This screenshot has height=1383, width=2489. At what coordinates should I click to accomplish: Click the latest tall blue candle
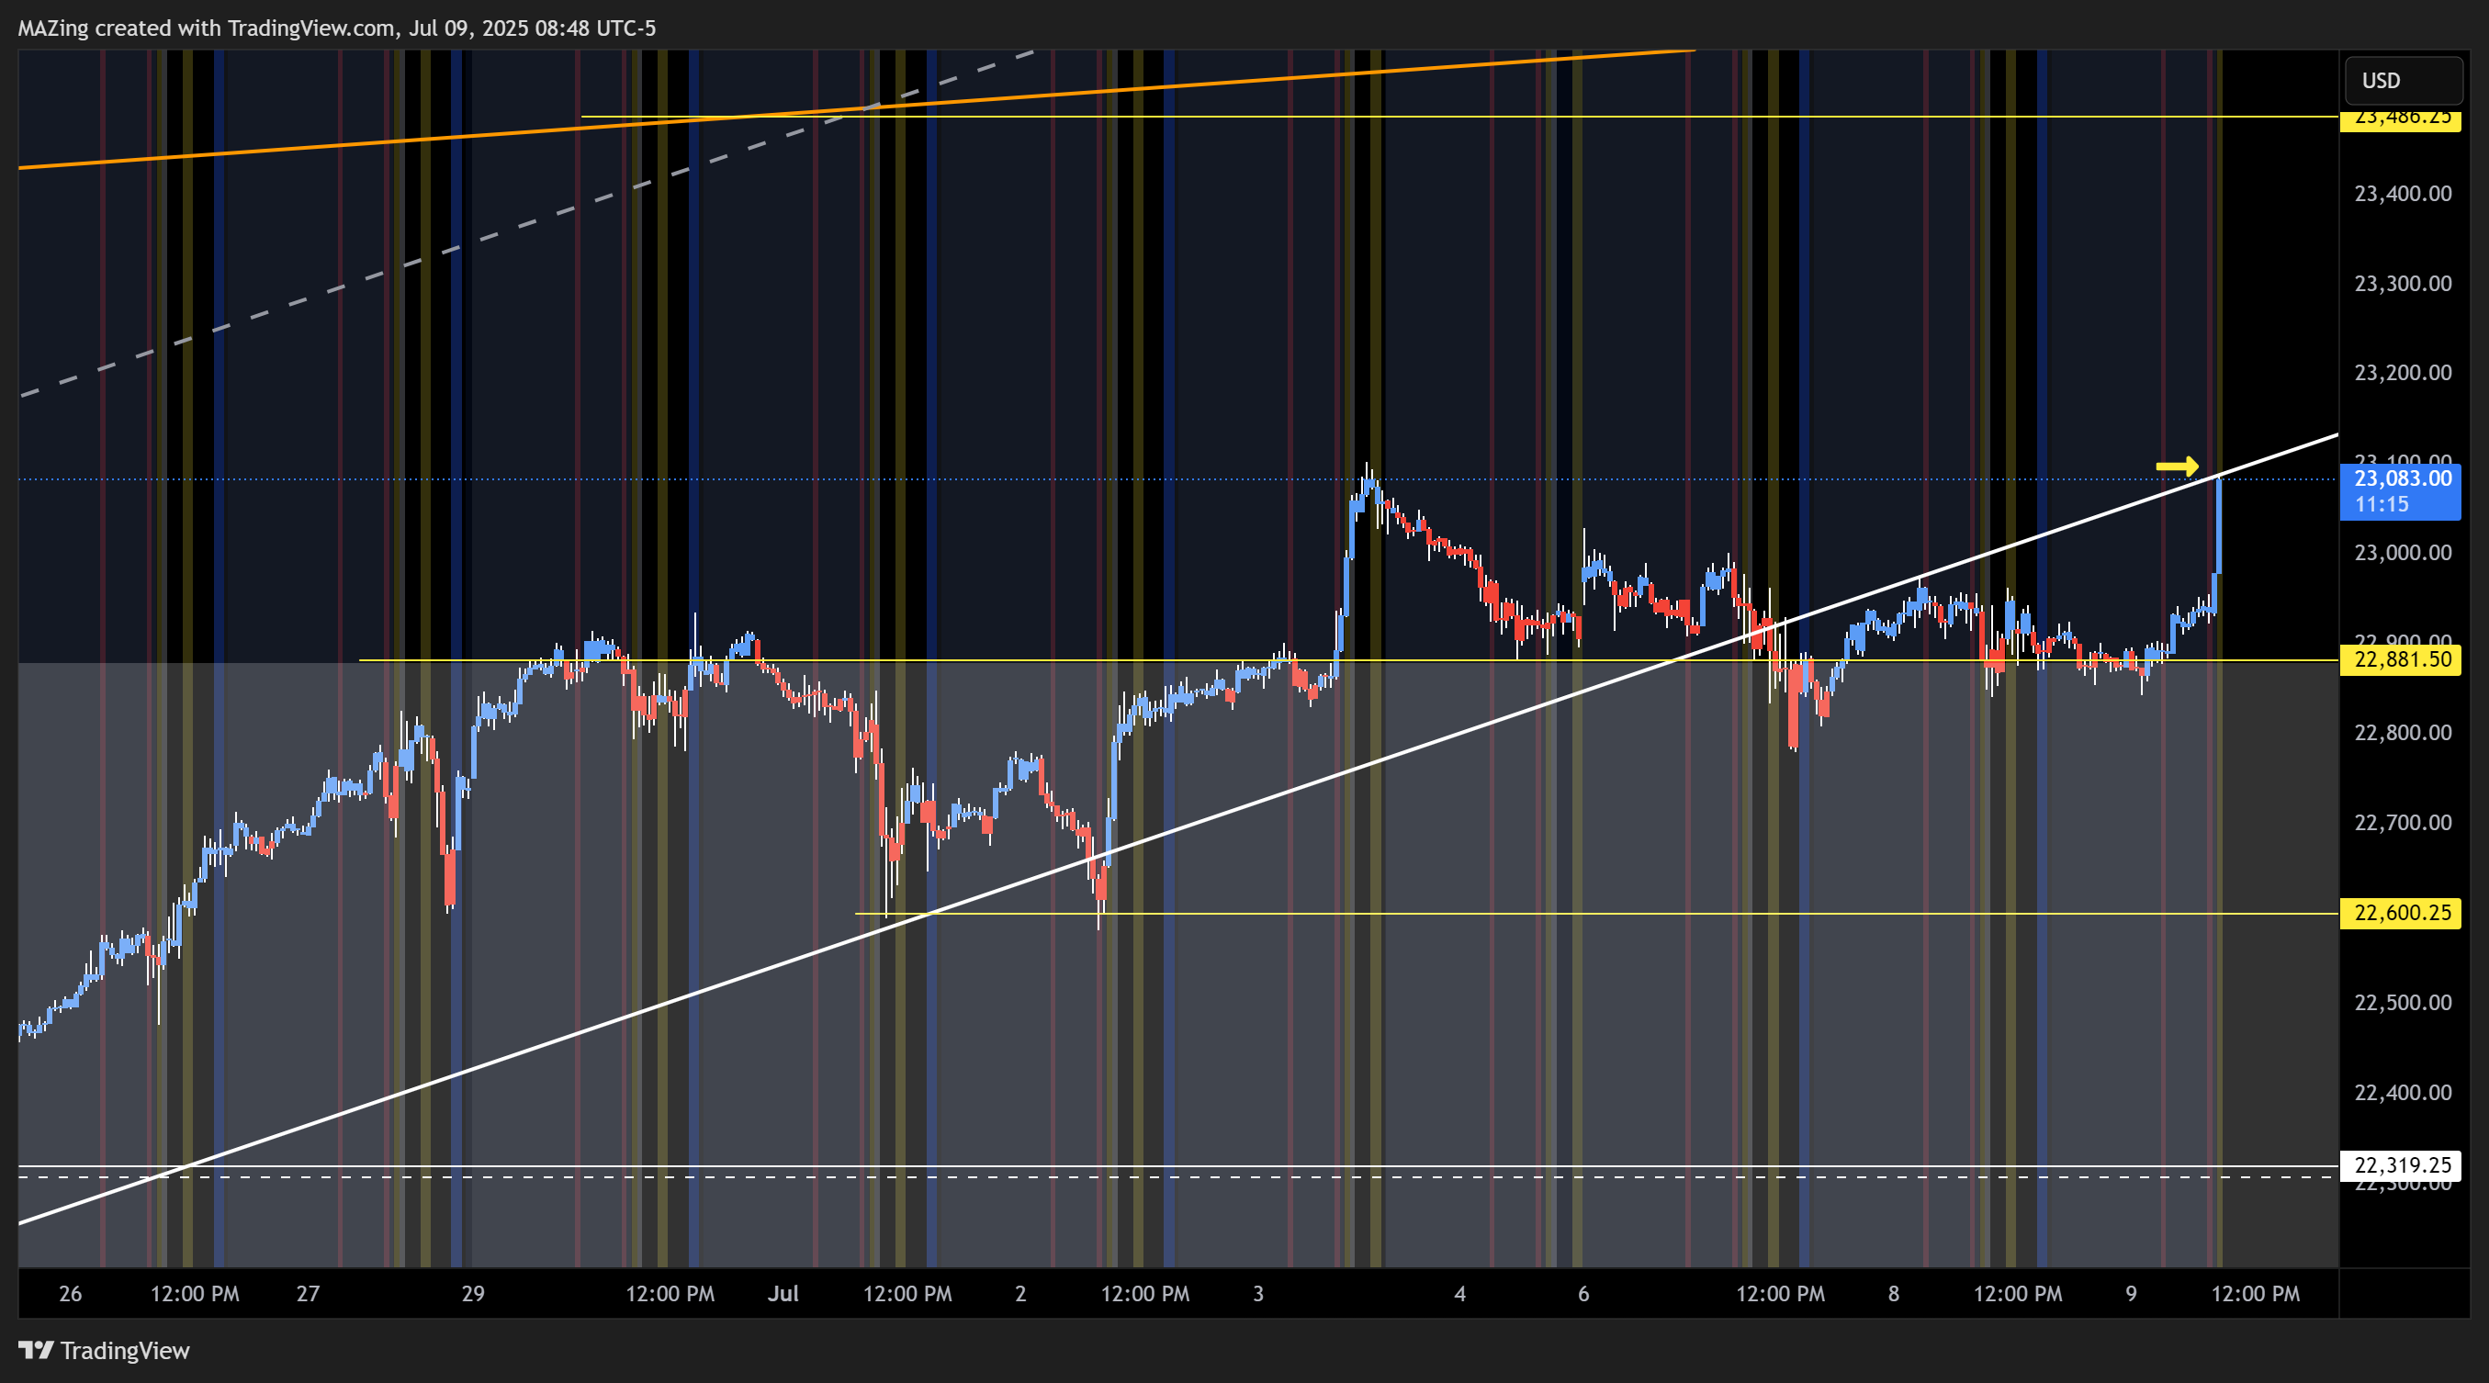2218,525
